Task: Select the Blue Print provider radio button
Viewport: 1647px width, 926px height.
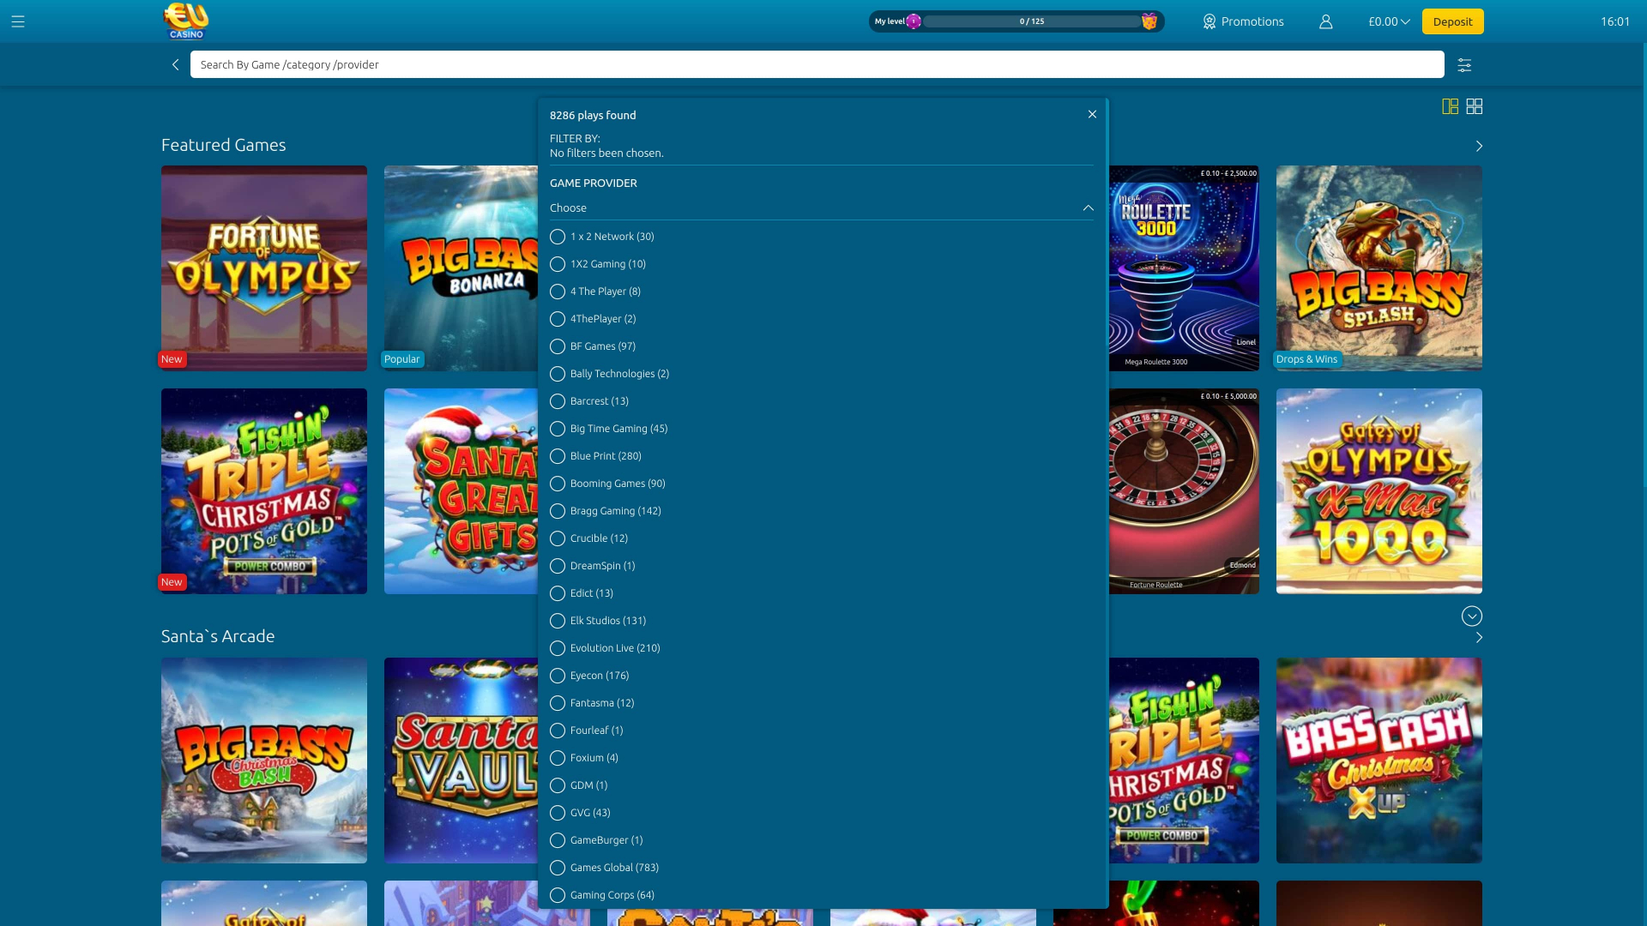Action: [558, 456]
